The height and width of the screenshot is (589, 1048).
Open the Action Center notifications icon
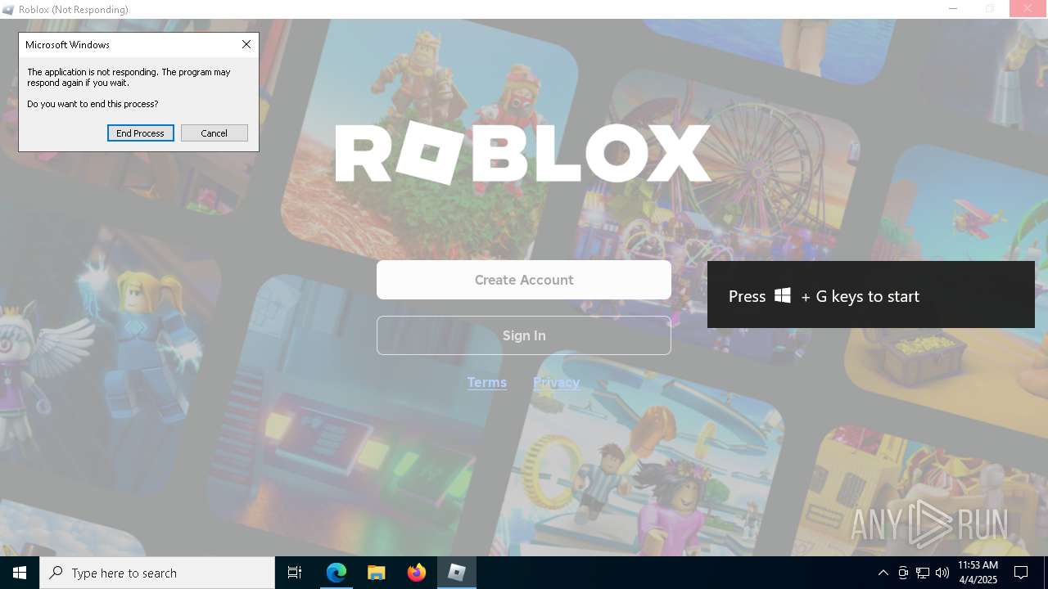pos(1021,573)
